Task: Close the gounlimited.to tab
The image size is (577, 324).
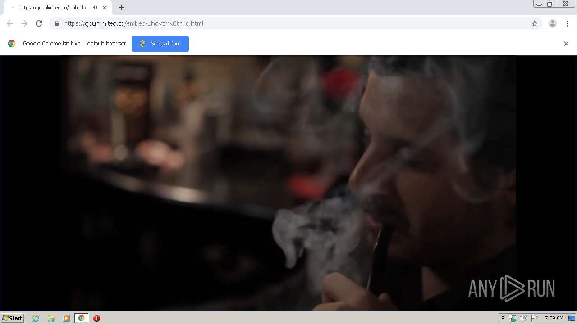Action: 105,8
